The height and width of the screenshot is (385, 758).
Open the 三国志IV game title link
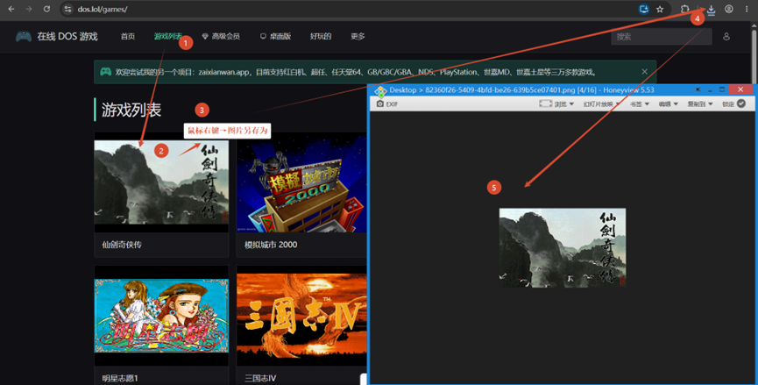(260, 378)
